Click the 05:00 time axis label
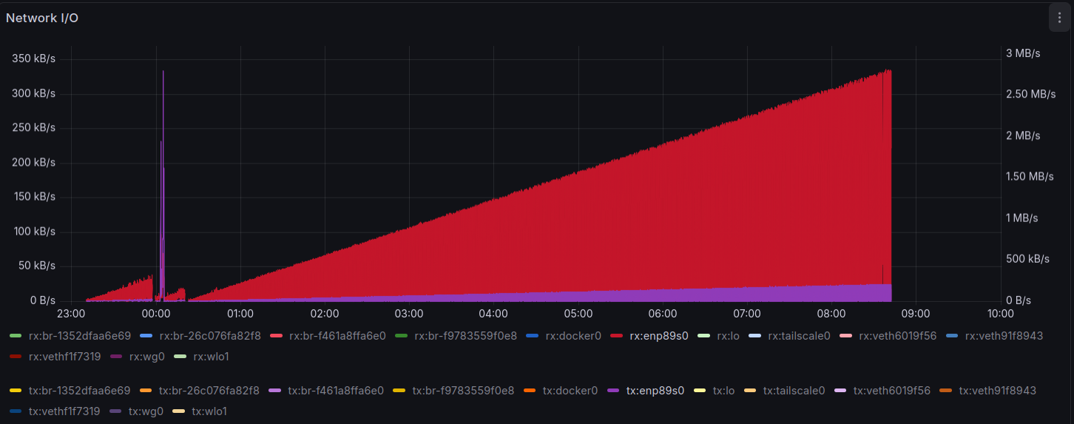 pyautogui.click(x=578, y=313)
